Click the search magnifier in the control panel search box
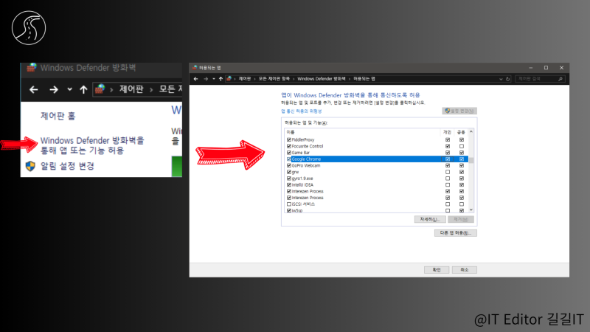 tap(560, 79)
